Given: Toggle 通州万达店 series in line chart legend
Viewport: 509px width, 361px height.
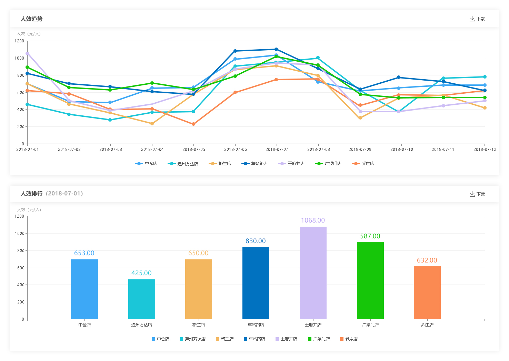Looking at the screenshot, I should pyautogui.click(x=183, y=164).
